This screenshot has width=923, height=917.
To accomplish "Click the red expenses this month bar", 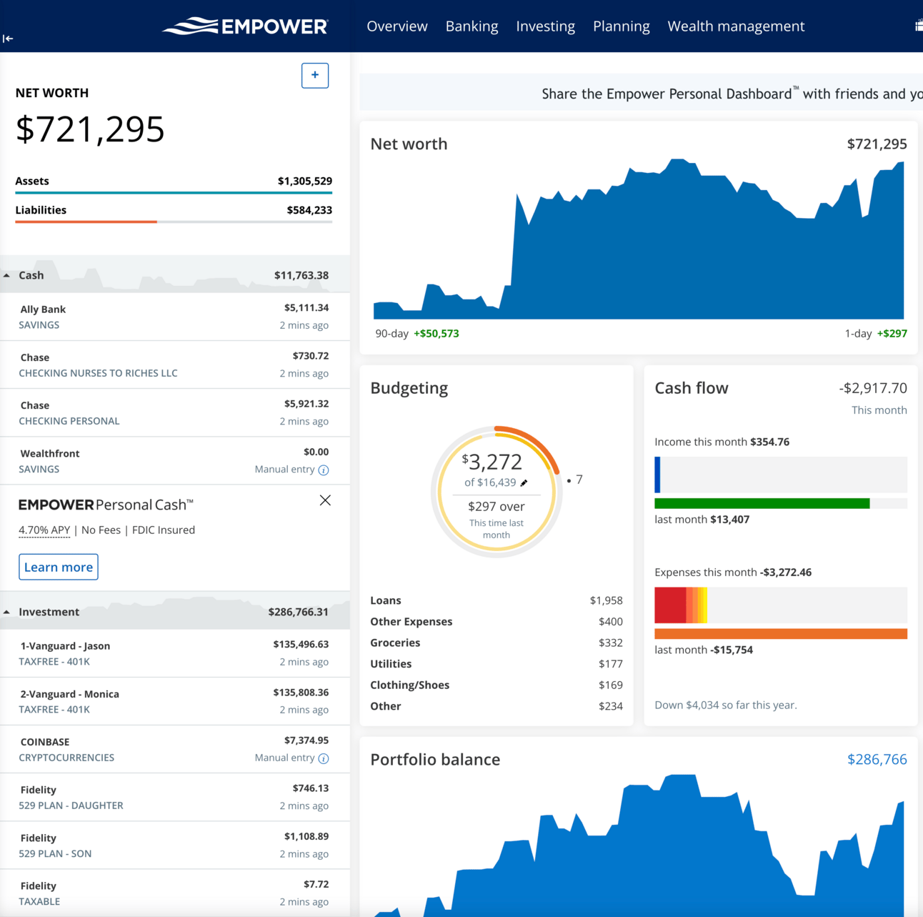I will click(670, 605).
